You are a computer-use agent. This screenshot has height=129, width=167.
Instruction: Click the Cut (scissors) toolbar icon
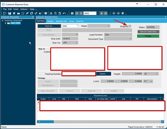pyautogui.click(x=51, y=13)
